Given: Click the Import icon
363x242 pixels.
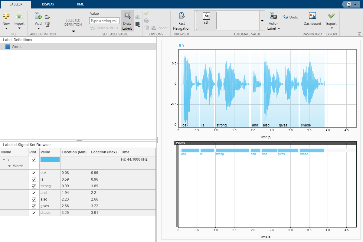Looking at the screenshot, I should point(19,16).
